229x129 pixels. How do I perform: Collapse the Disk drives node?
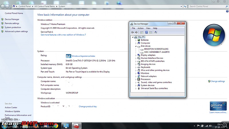(x=136, y=46)
